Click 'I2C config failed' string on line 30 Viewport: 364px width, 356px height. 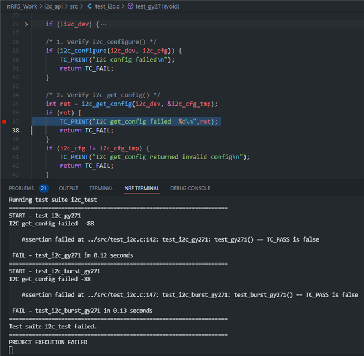pyautogui.click(x=130, y=60)
